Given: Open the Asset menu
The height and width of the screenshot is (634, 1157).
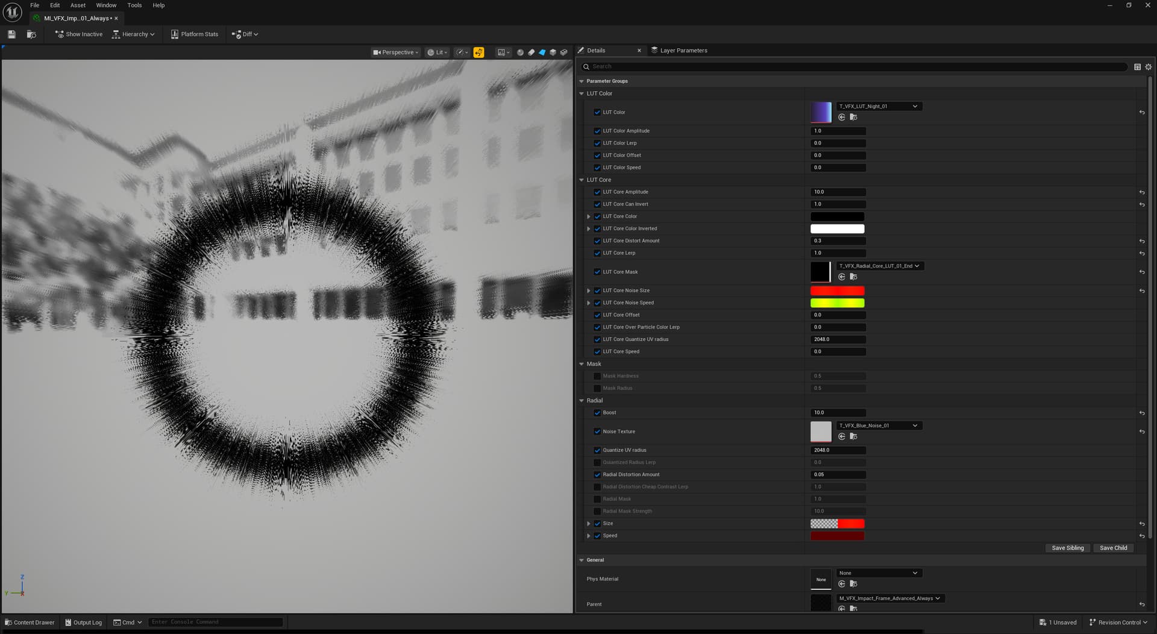Looking at the screenshot, I should [78, 5].
